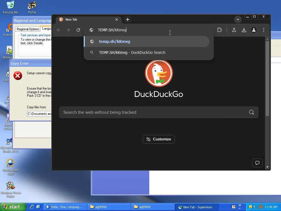The height and width of the screenshot is (211, 281).
Task: Switch to second agt040d taskbar folder
Action: coord(153,207)
